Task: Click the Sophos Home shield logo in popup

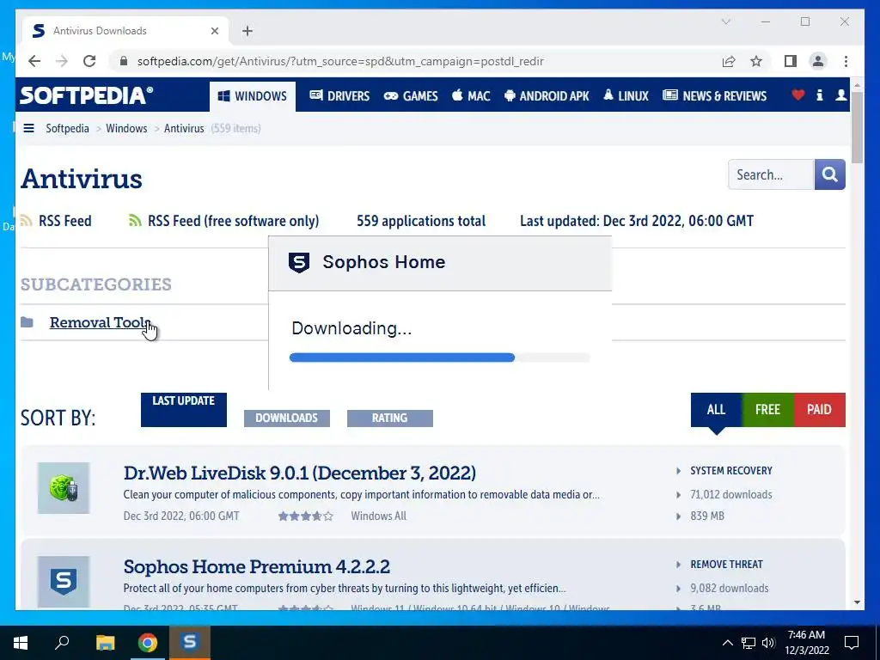Action: 298,262
